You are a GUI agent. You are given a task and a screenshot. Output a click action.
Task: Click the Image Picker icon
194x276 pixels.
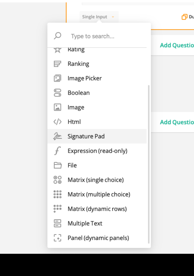coord(57,78)
